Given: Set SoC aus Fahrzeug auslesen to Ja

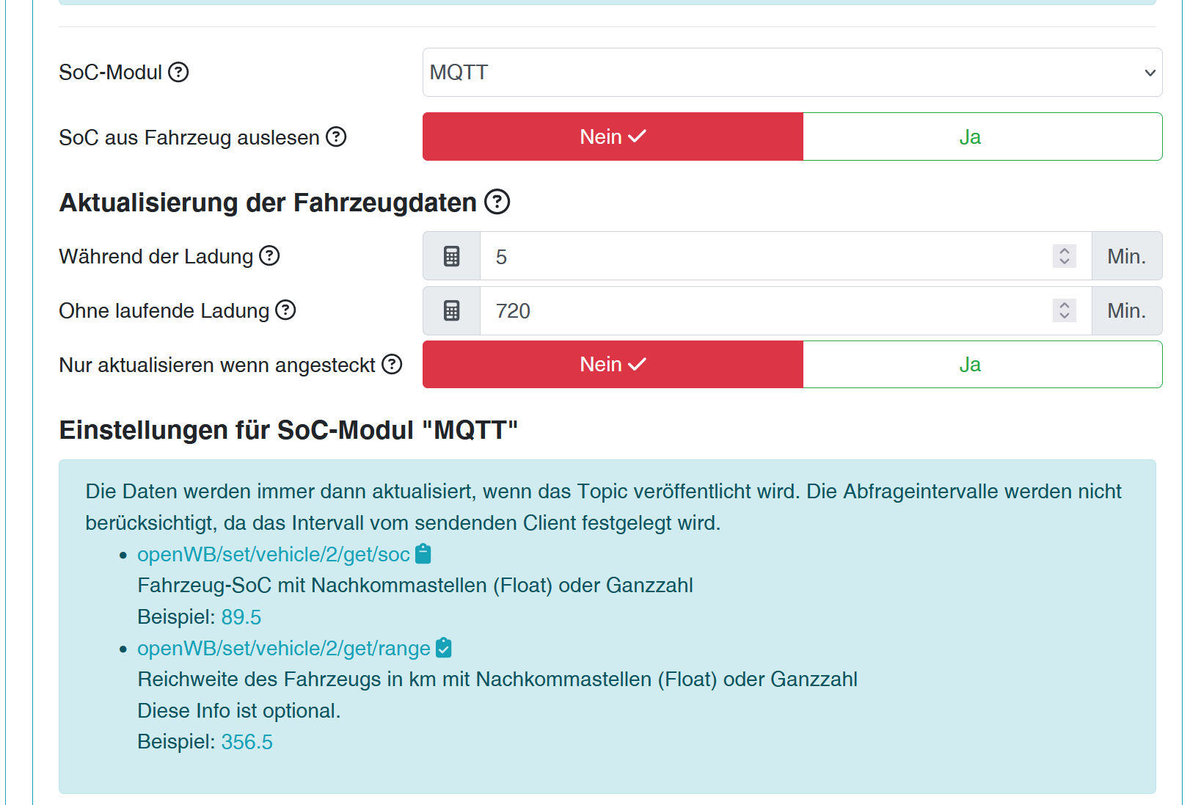Looking at the screenshot, I should [982, 136].
